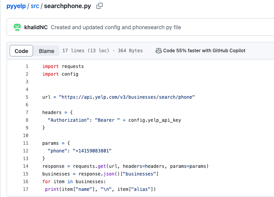274x197 pixels.
Task: Go to the src folder breadcrumb
Action: (x=35, y=7)
